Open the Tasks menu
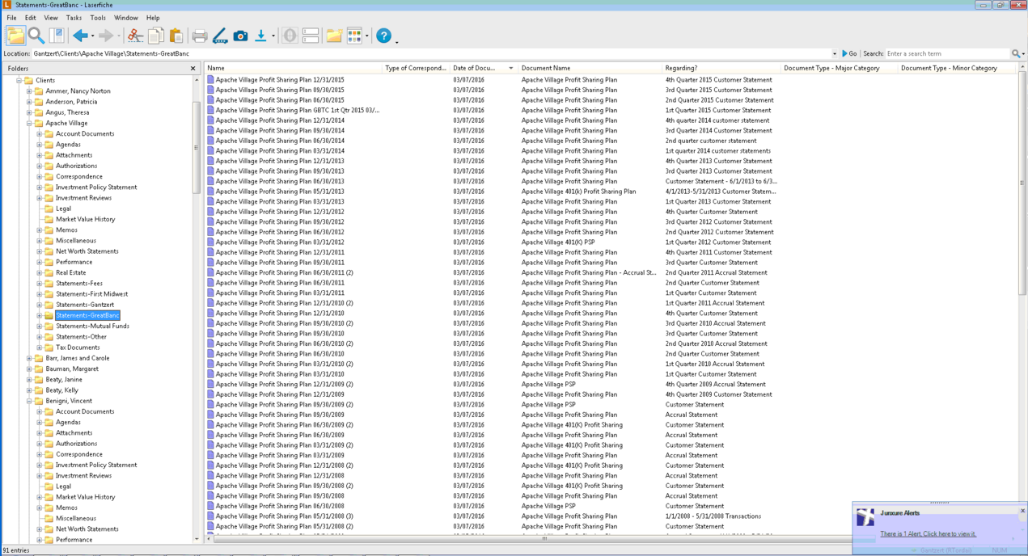The width and height of the screenshot is (1028, 556). pyautogui.click(x=74, y=18)
